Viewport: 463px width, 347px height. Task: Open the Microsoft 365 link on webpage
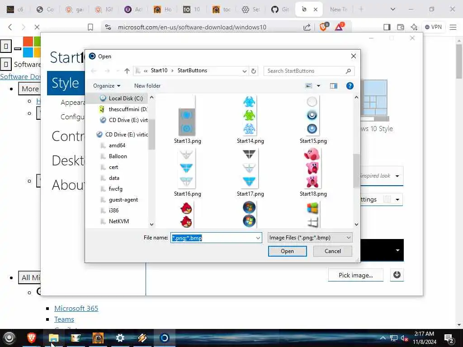76,308
